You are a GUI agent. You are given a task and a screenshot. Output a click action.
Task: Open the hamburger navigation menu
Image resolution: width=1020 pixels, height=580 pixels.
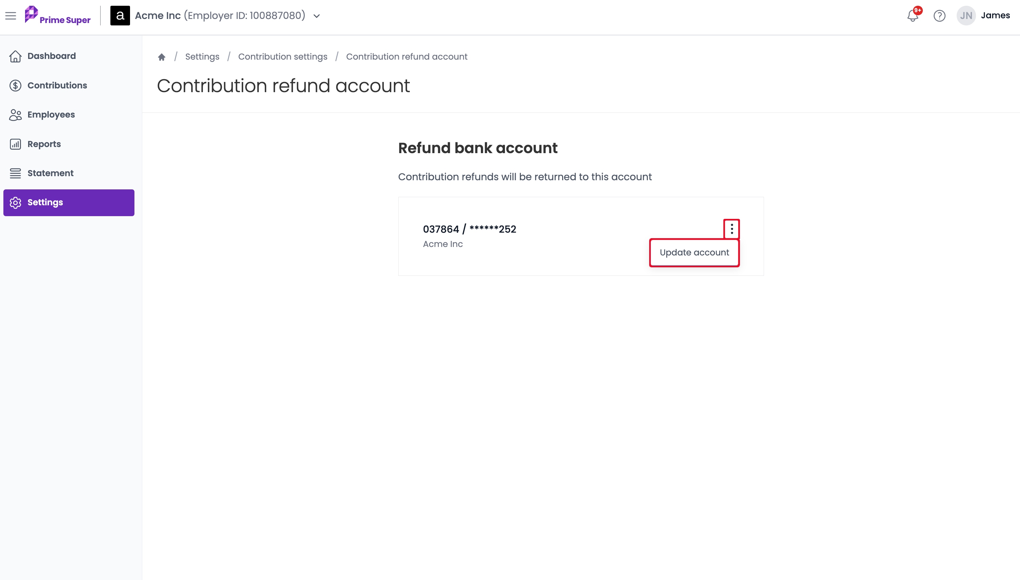point(11,16)
